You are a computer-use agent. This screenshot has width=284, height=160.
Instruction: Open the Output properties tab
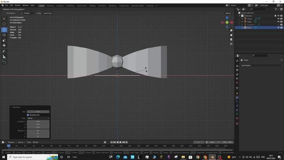[x=237, y=70]
